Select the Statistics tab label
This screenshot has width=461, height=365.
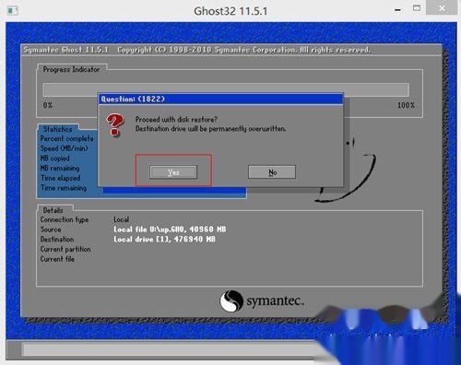pos(58,129)
